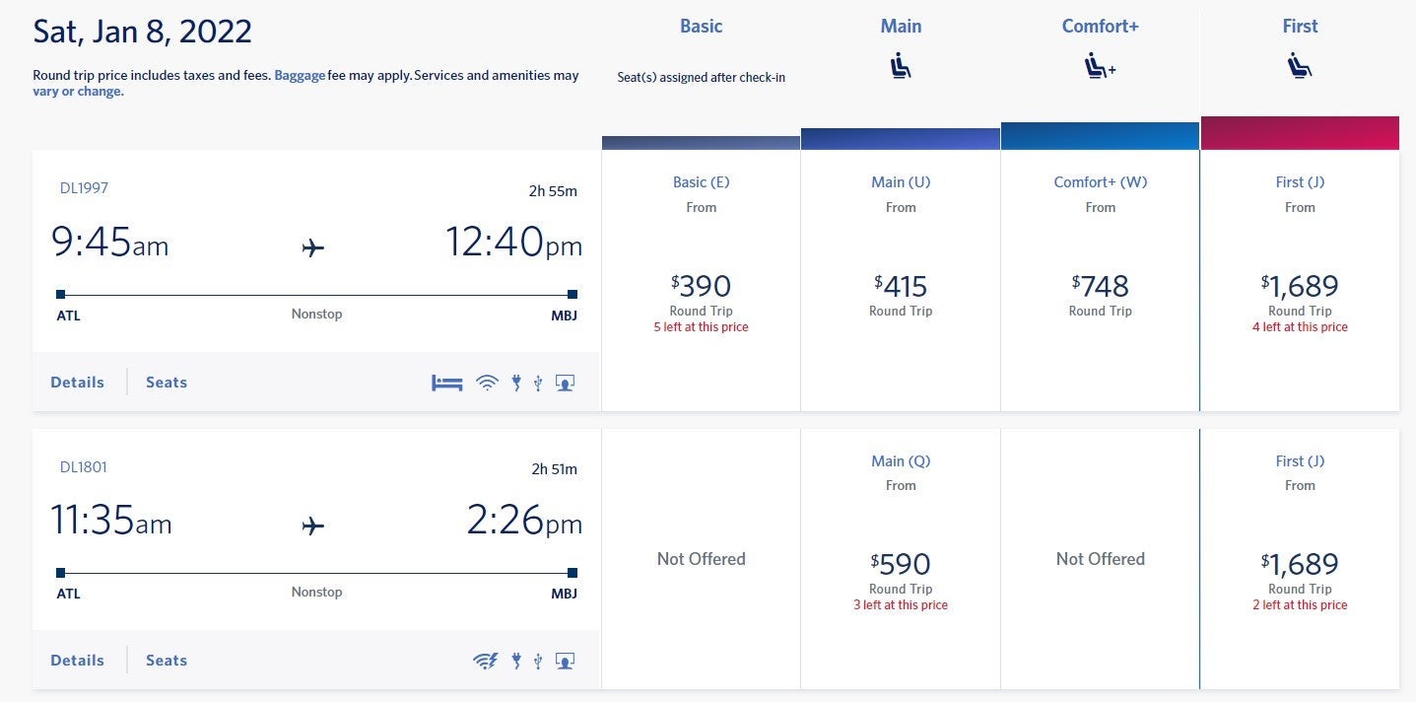Click the Comfort+ seat icon in header
Image resolution: width=1416 pixels, height=702 pixels.
(x=1100, y=67)
